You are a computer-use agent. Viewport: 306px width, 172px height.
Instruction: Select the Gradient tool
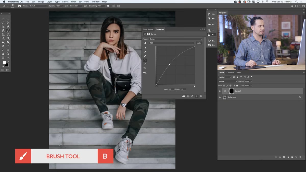8,38
